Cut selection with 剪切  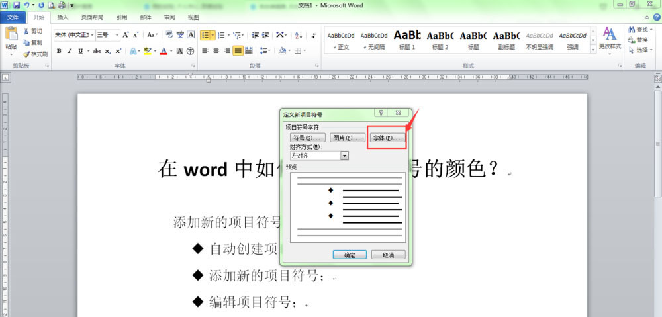click(32, 31)
